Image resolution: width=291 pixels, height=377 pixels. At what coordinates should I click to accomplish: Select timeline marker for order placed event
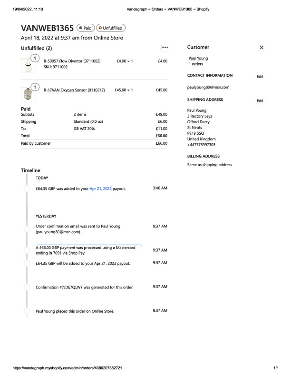(27, 311)
